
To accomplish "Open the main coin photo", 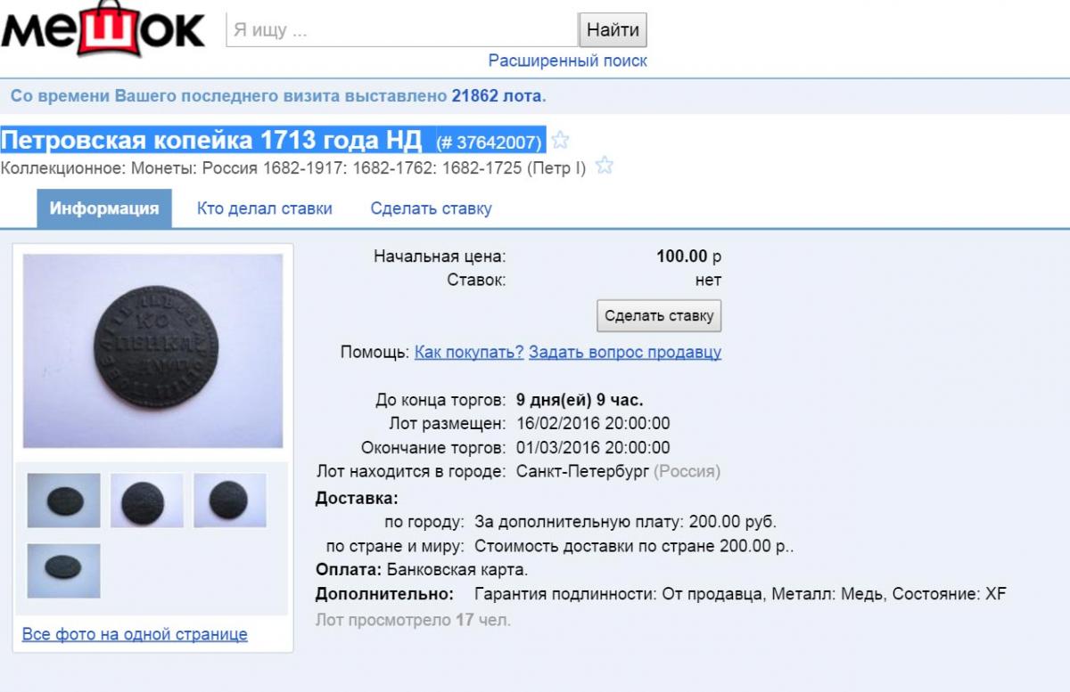I will point(152,351).
